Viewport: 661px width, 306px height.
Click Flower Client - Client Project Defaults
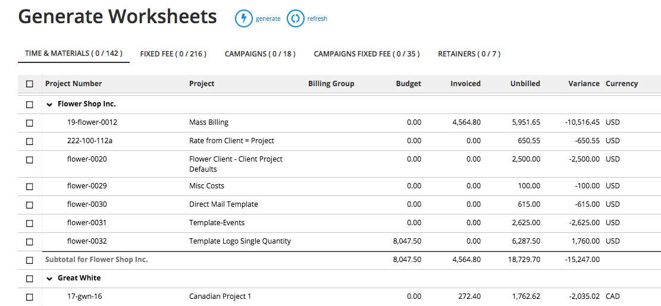[236, 164]
